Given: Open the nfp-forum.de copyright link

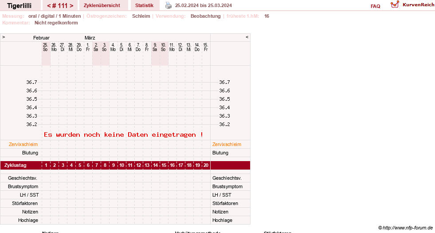Looking at the screenshot, I should click(x=406, y=228).
